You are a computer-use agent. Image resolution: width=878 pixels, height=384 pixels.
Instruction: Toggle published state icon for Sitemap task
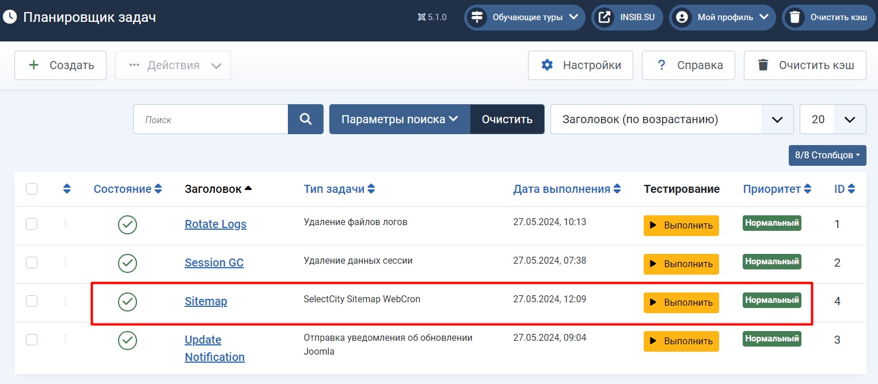pos(127,302)
